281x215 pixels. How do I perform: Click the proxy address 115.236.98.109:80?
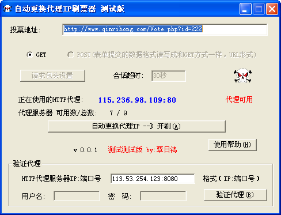[137, 100]
